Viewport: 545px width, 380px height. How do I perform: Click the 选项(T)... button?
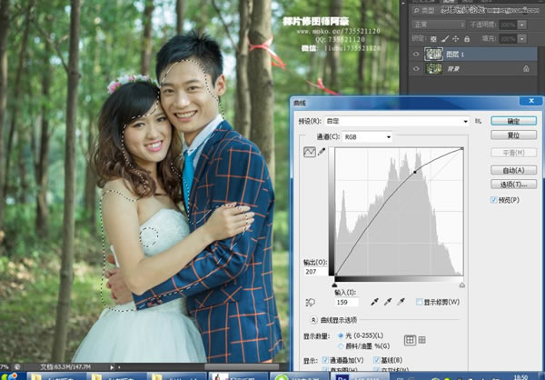[x=513, y=184]
